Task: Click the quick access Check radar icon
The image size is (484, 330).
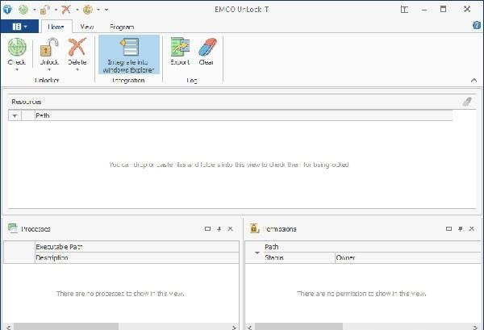Action: [23, 9]
